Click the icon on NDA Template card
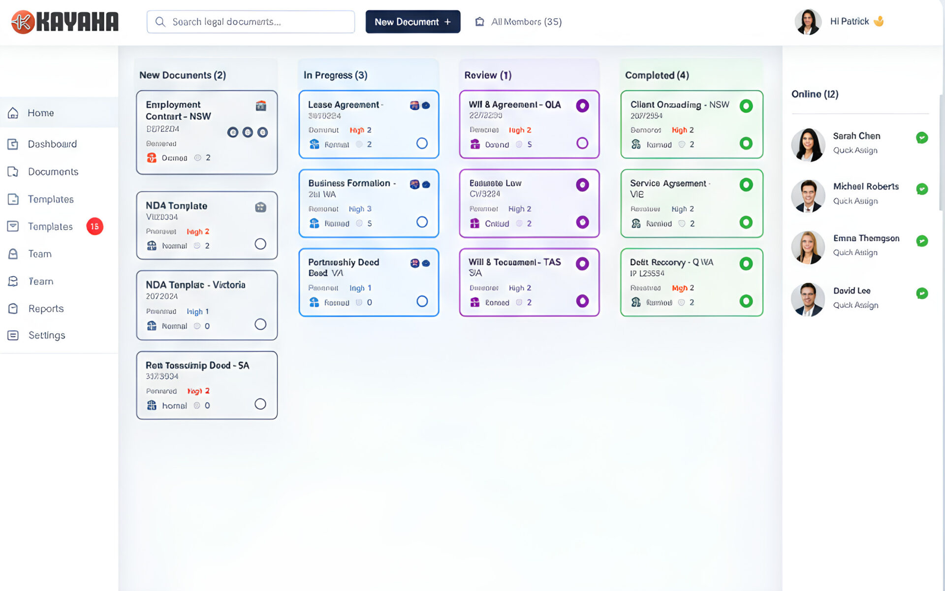The height and width of the screenshot is (591, 945). 260,207
